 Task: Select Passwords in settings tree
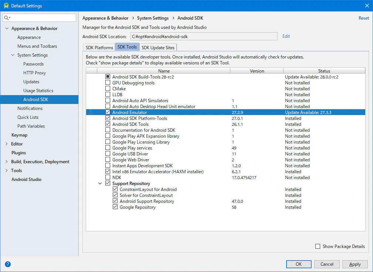pyautogui.click(x=34, y=64)
